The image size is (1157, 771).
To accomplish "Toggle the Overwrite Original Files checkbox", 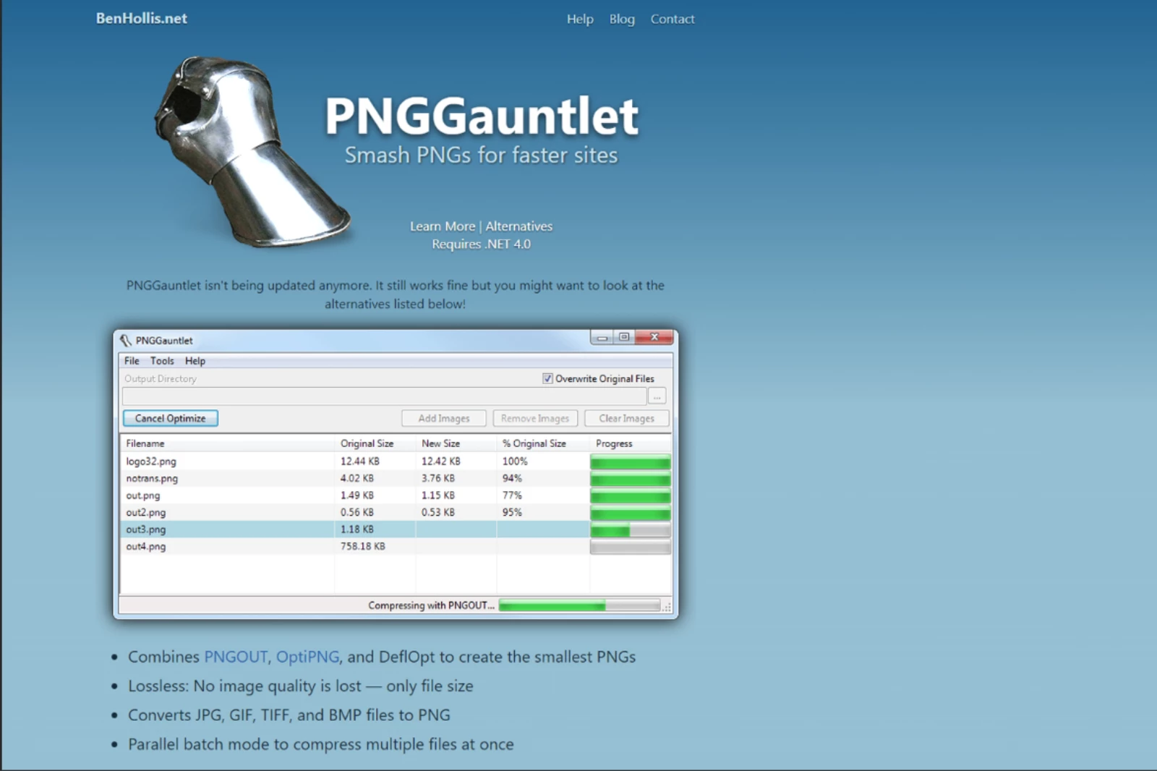I will (x=547, y=378).
